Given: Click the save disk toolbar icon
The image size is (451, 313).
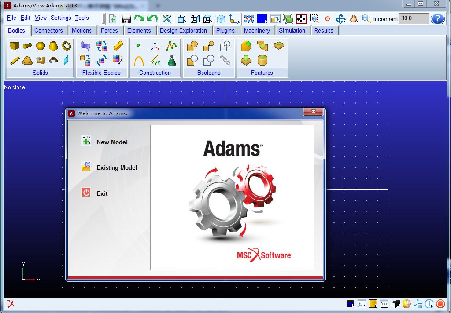Looking at the screenshot, I should tap(126, 19).
